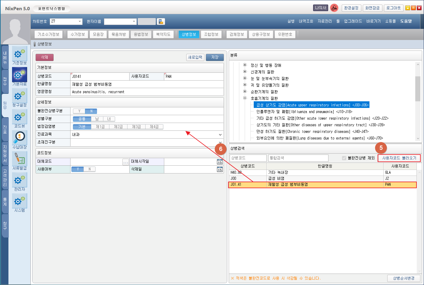Click the 통합검색 input field

298,158
